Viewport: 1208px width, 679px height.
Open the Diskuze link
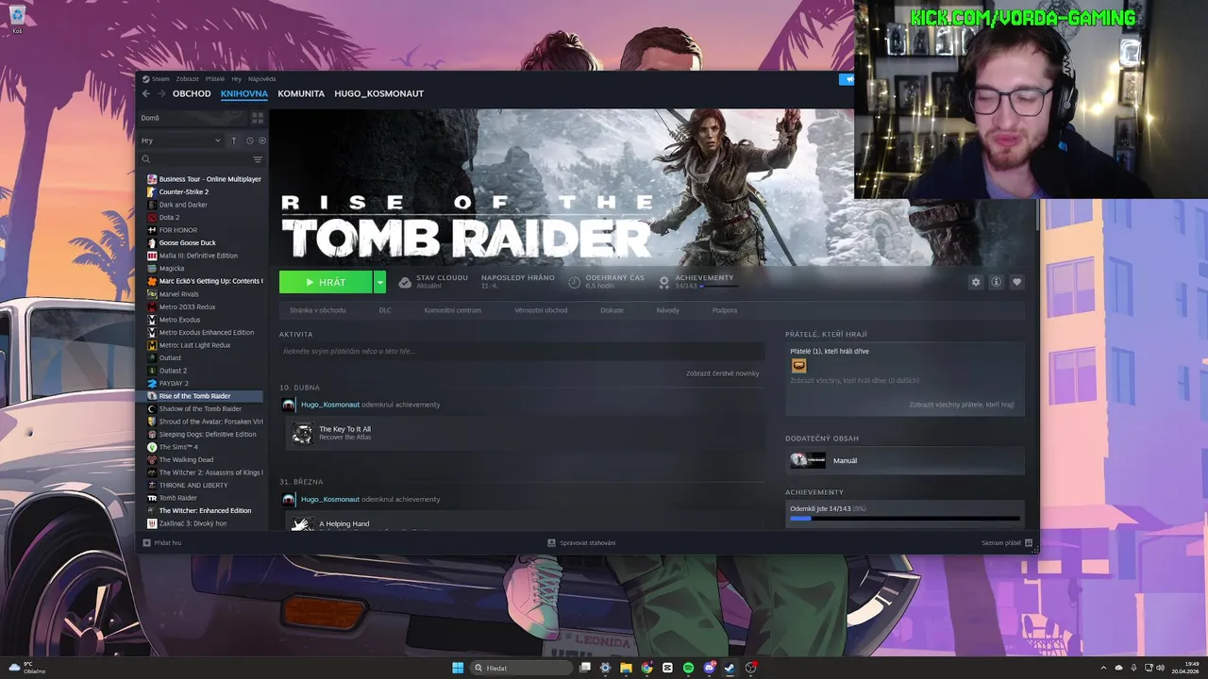click(612, 310)
